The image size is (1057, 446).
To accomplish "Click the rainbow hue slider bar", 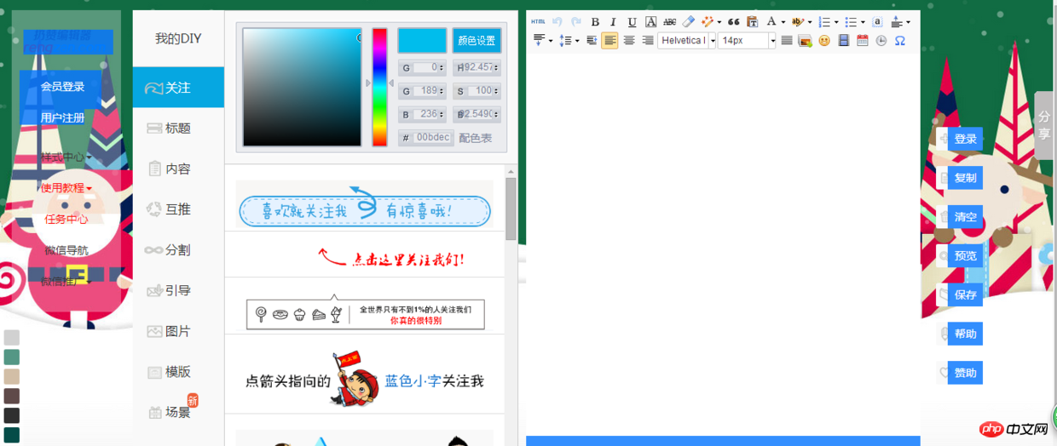I will click(379, 88).
